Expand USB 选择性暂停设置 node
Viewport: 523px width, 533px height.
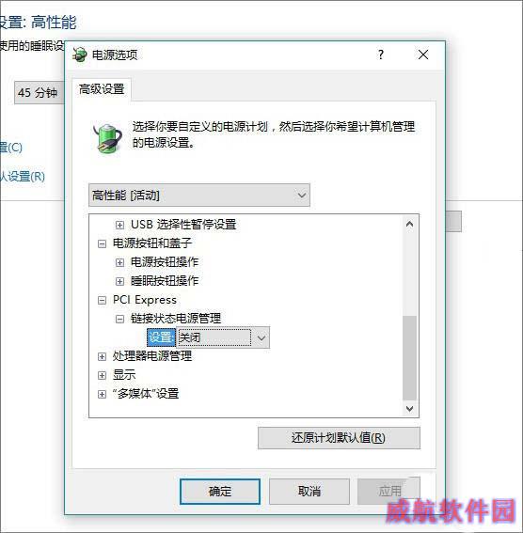pyautogui.click(x=119, y=225)
